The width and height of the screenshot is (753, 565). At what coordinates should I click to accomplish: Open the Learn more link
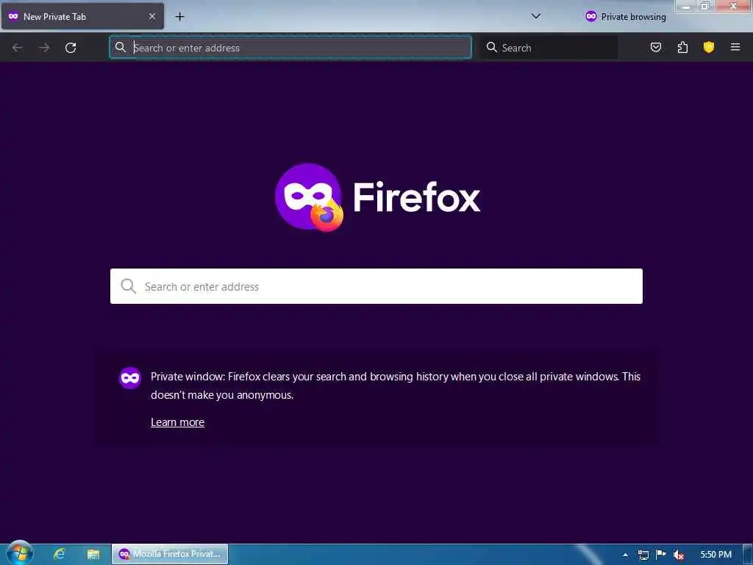click(x=178, y=422)
